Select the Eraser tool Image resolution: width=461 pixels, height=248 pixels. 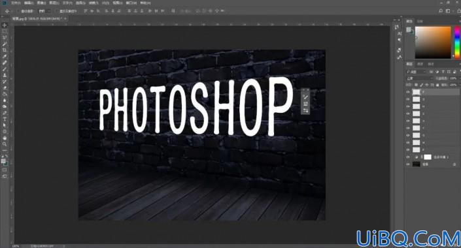(x=5, y=88)
